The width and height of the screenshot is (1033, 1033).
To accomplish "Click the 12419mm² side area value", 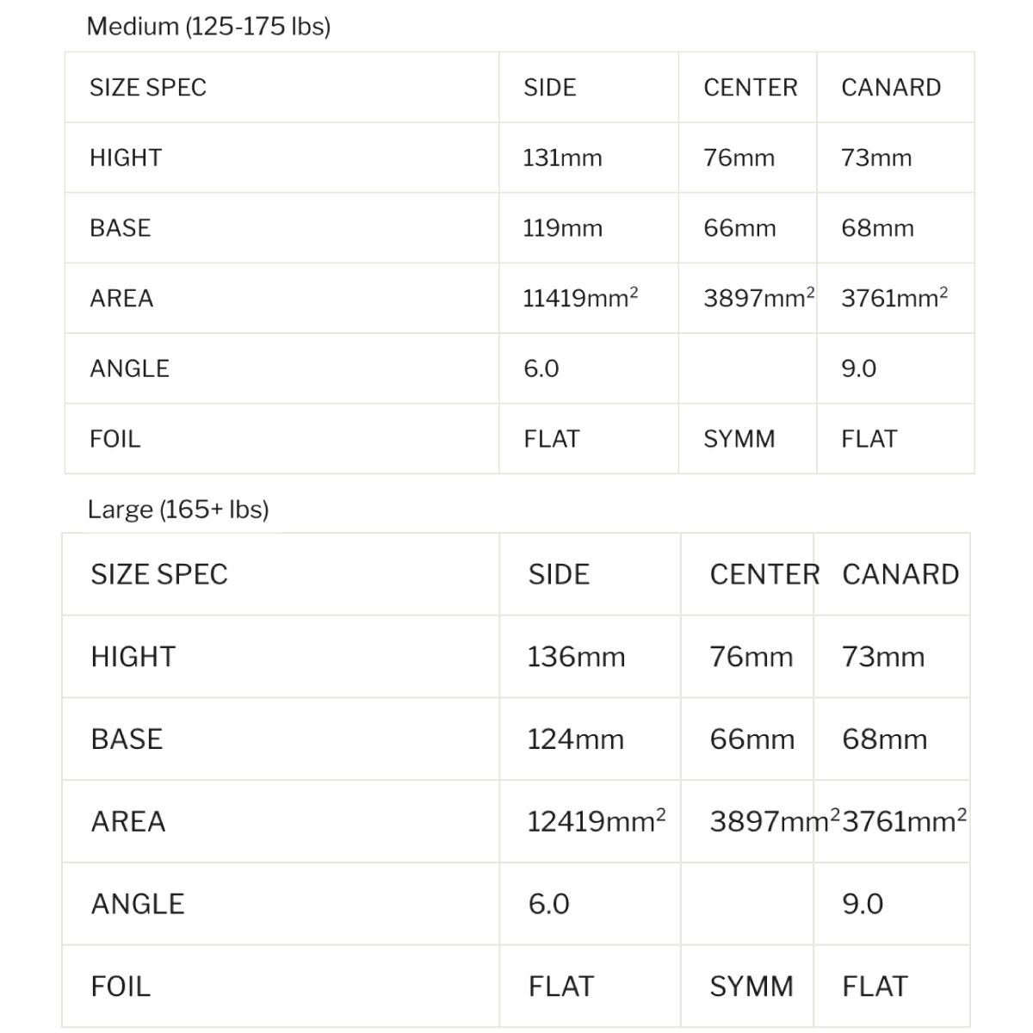I will [x=597, y=820].
